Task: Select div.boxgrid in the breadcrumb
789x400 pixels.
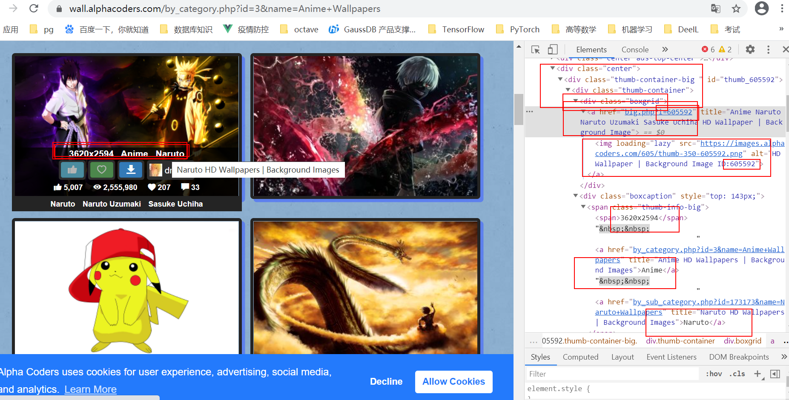Action: tap(742, 341)
